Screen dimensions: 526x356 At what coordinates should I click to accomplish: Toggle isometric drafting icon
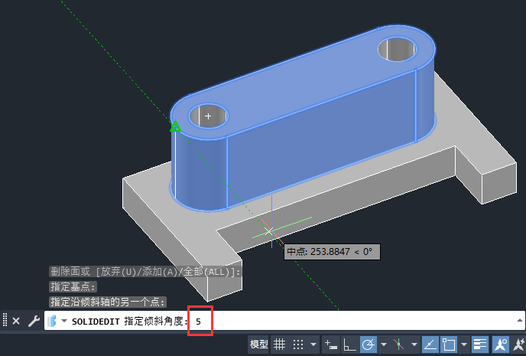point(399,345)
